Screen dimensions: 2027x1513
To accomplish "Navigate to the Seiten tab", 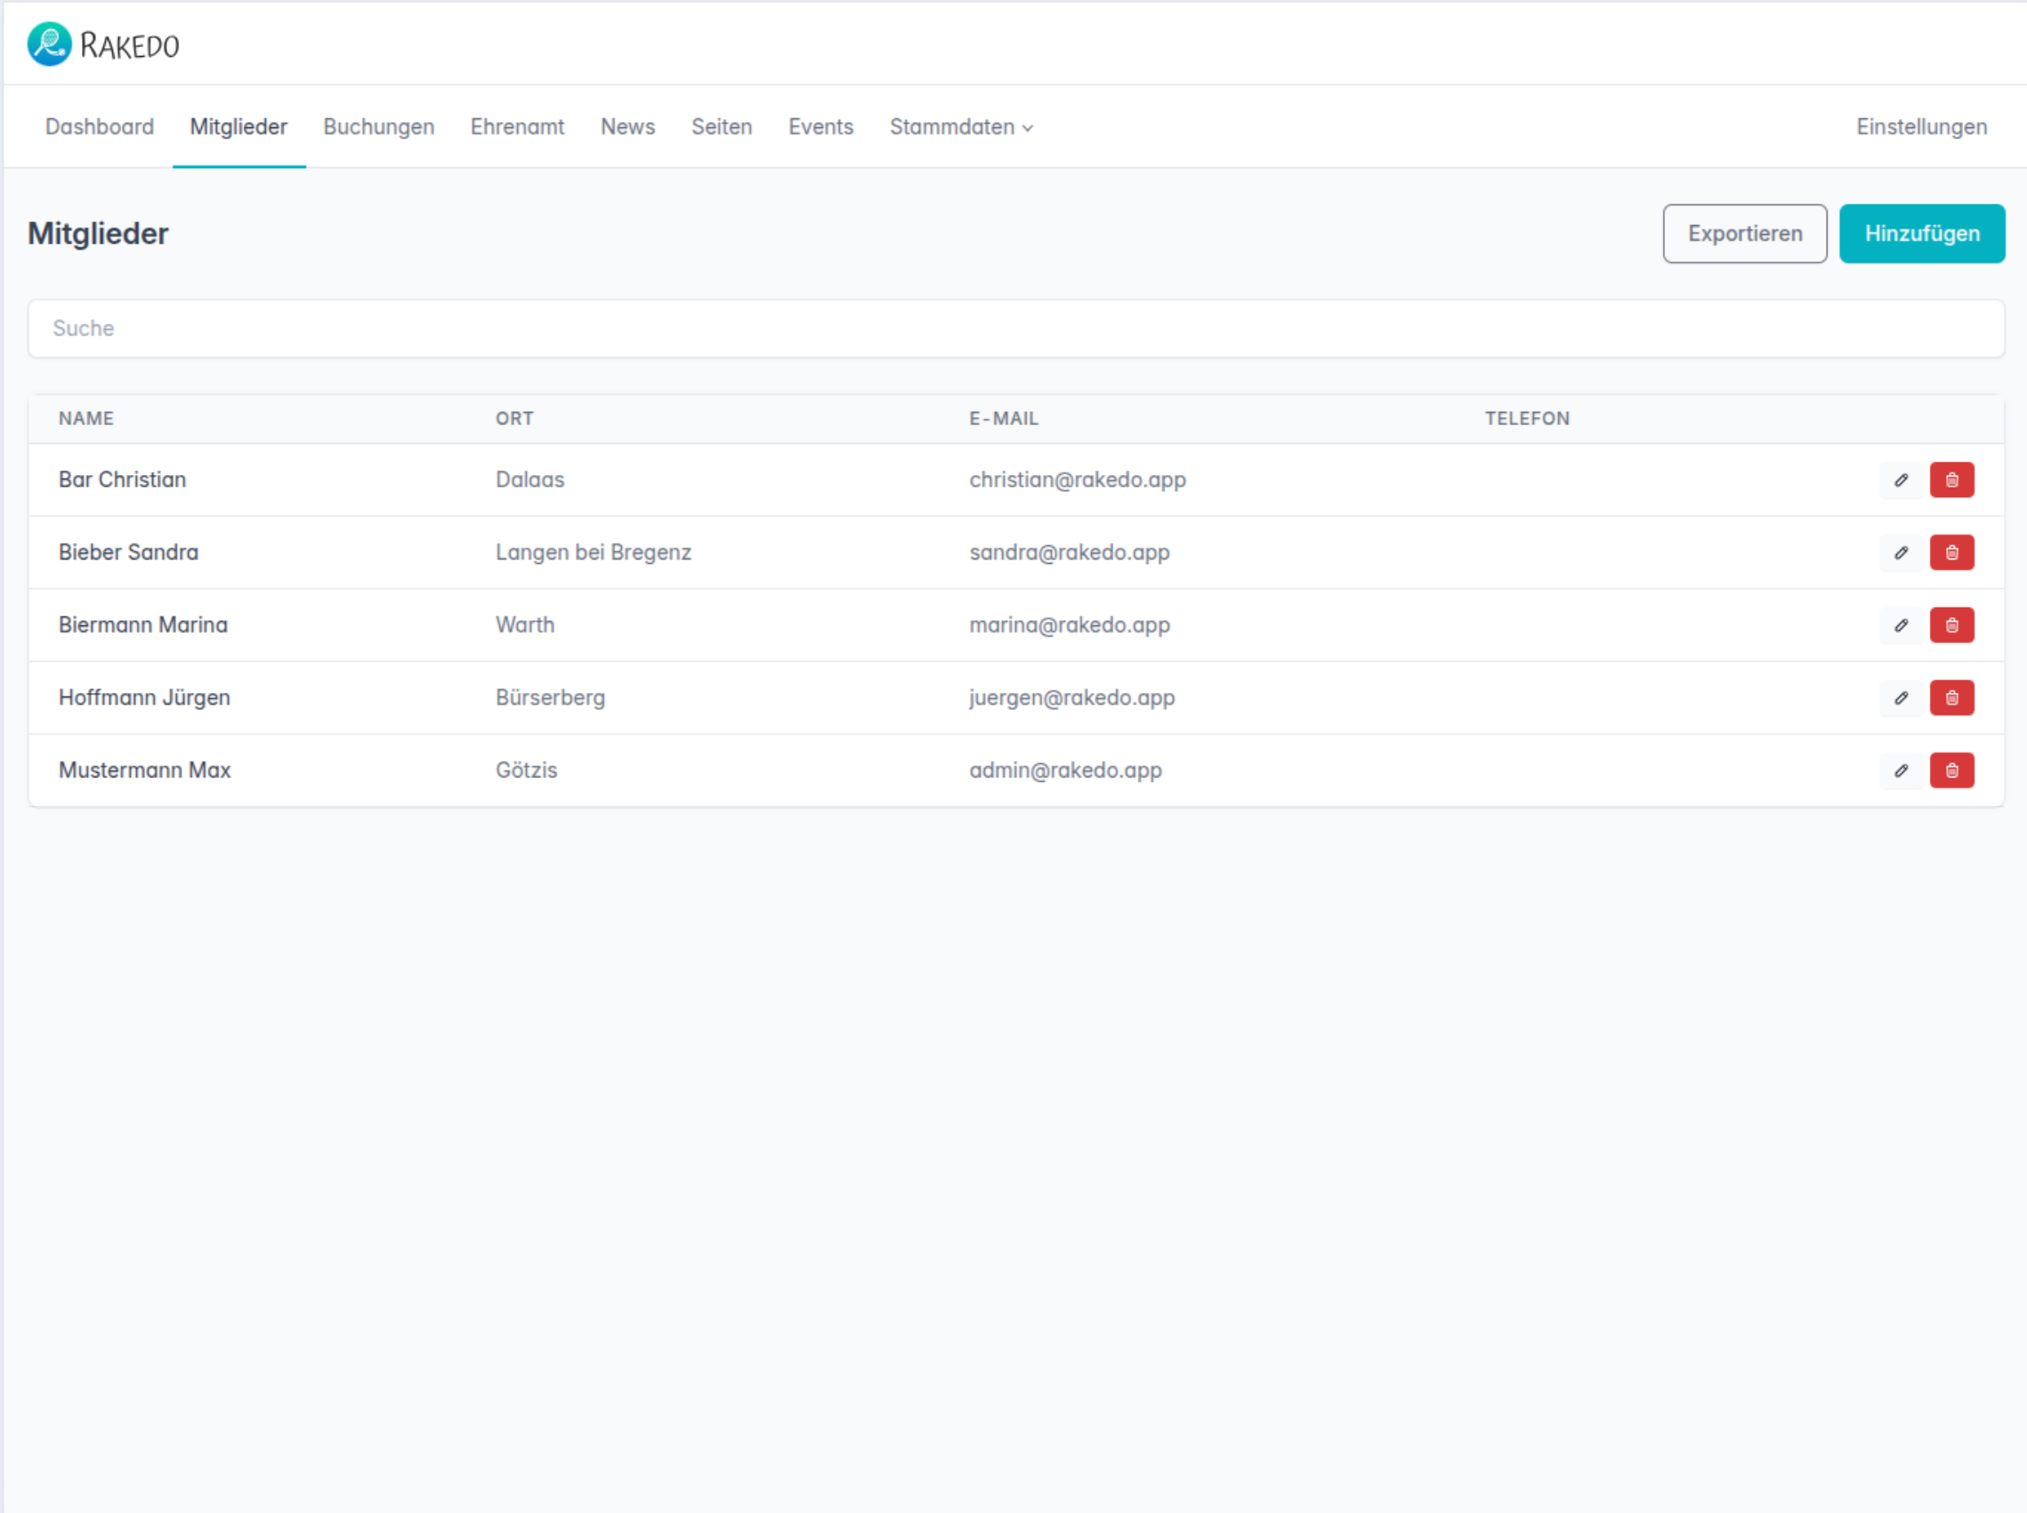I will tap(722, 126).
